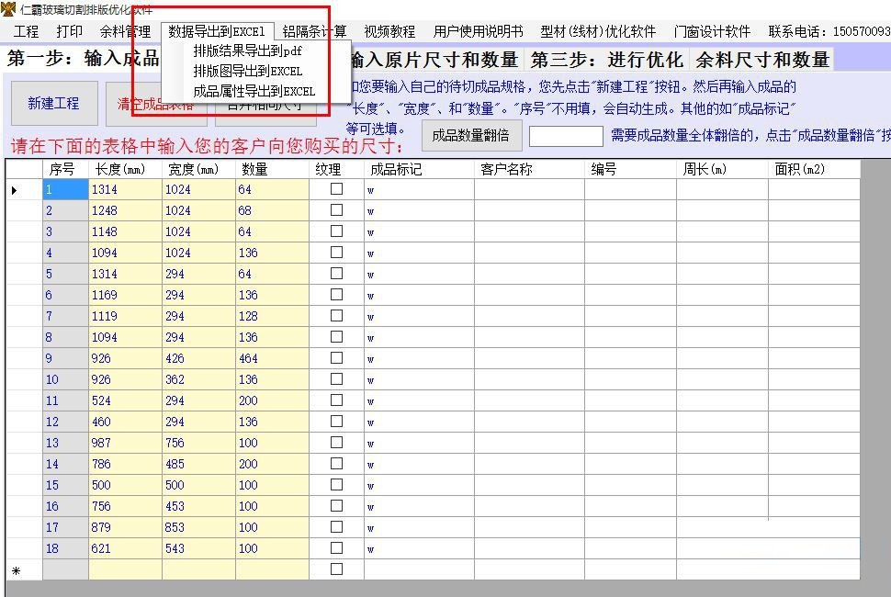The image size is (891, 597).
Task: Select width cell 543 in row 18
Action: (199, 548)
